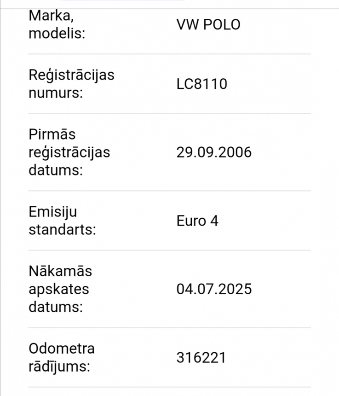Click the Emisiju standarts label
Viewport: 339px width, 396px height.
[62, 221]
